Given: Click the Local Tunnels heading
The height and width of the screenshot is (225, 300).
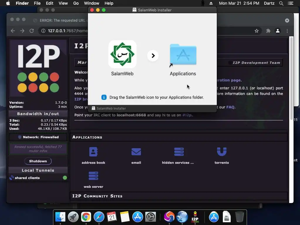Looking at the screenshot, I should (38, 170).
